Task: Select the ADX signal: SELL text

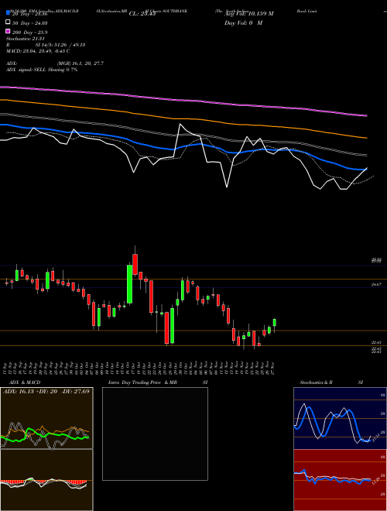Action: point(26,70)
